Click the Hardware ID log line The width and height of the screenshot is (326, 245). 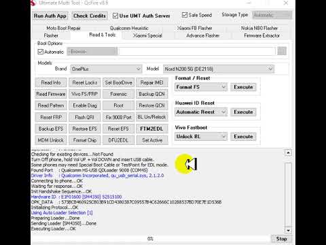[x=76, y=197]
